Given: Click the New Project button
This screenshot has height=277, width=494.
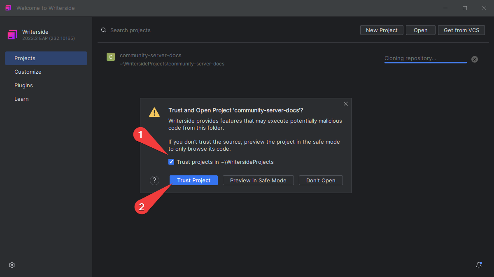Looking at the screenshot, I should click(x=382, y=30).
